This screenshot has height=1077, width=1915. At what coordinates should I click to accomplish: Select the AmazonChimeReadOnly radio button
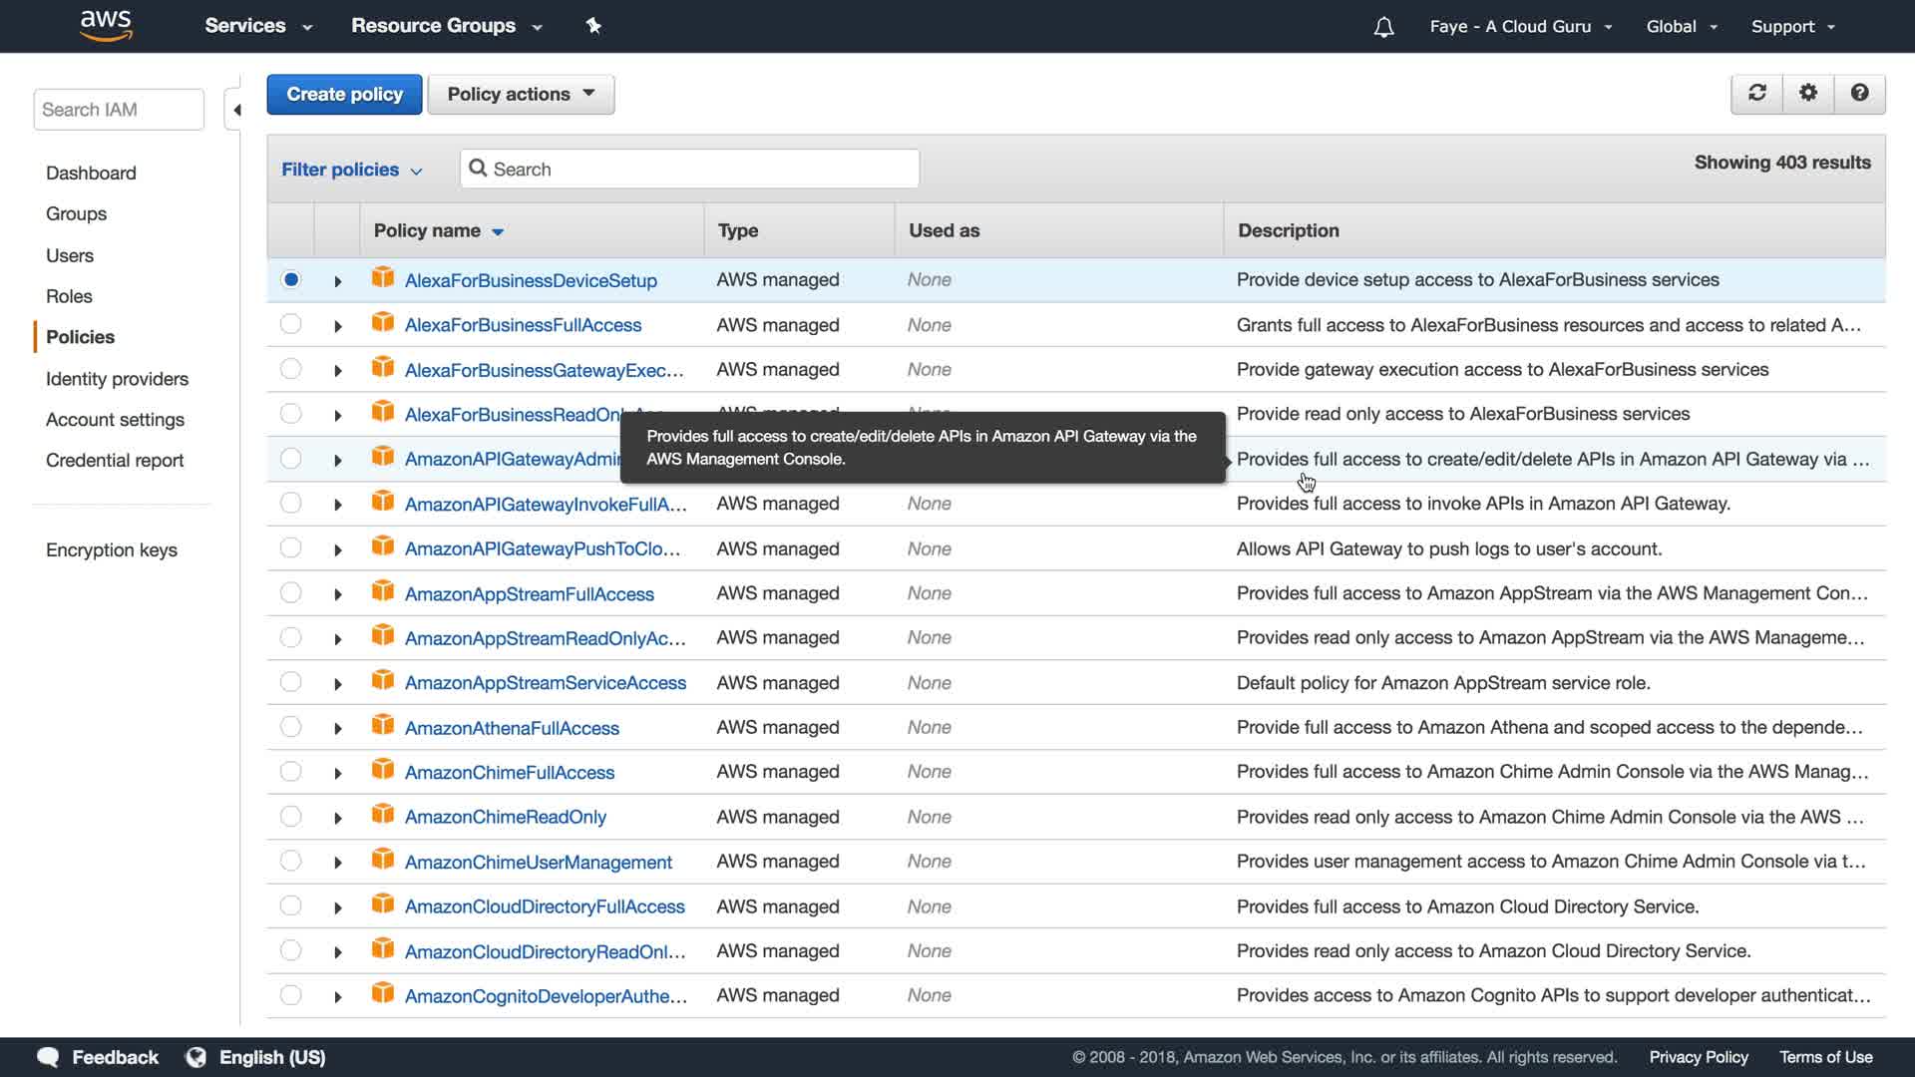tap(290, 817)
